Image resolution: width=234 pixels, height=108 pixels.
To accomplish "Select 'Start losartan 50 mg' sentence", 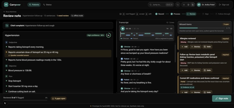I will click(58, 86).
